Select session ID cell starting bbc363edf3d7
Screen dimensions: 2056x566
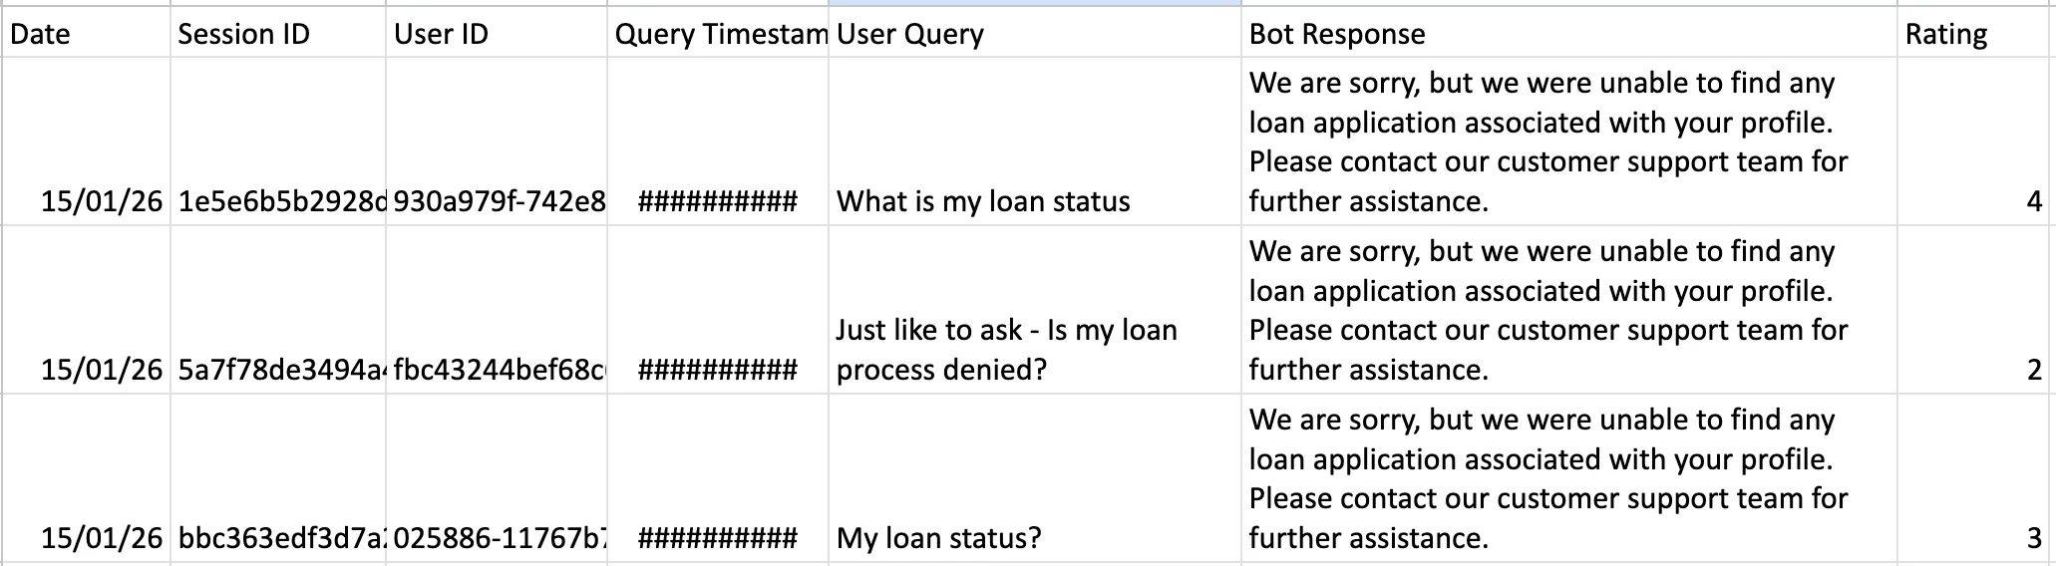278,478
